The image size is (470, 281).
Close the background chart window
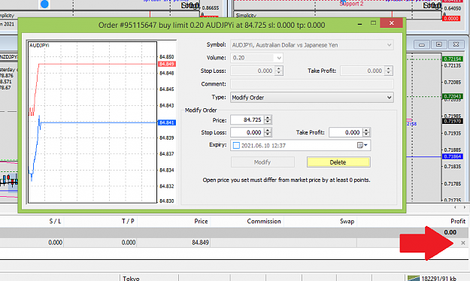456,44
